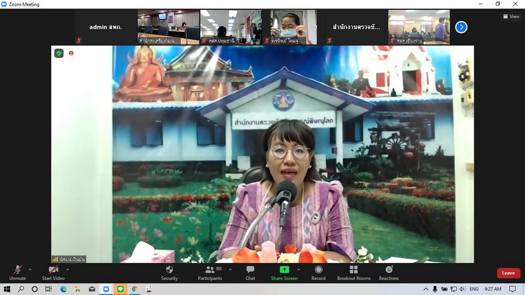Open the View layout menu
Image resolution: width=525 pixels, height=295 pixels.
[511, 16]
